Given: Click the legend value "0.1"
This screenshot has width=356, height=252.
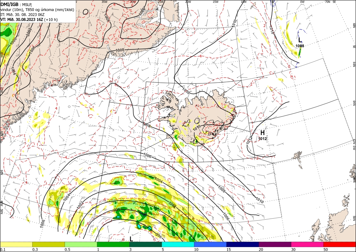Looking at the screenshot, I should [x=2, y=250].
